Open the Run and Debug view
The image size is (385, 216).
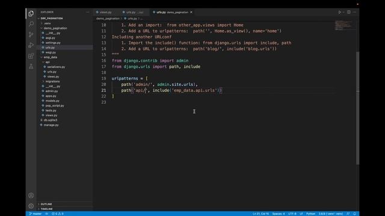click(31, 45)
